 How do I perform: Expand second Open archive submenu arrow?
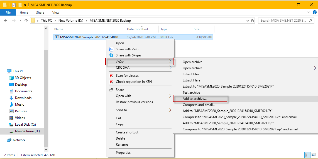pyautogui.click(x=315, y=68)
